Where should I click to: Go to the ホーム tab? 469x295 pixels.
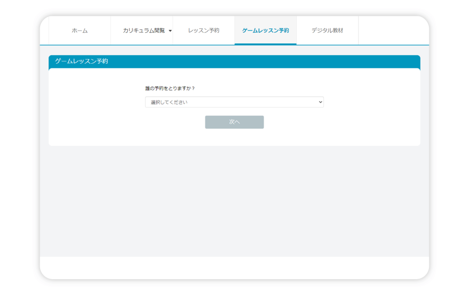point(80,31)
